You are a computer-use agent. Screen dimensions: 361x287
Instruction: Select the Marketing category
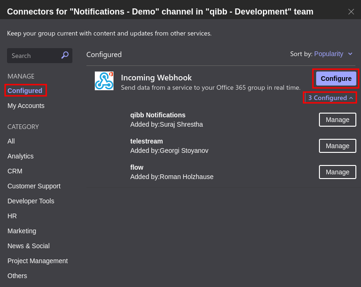21,231
